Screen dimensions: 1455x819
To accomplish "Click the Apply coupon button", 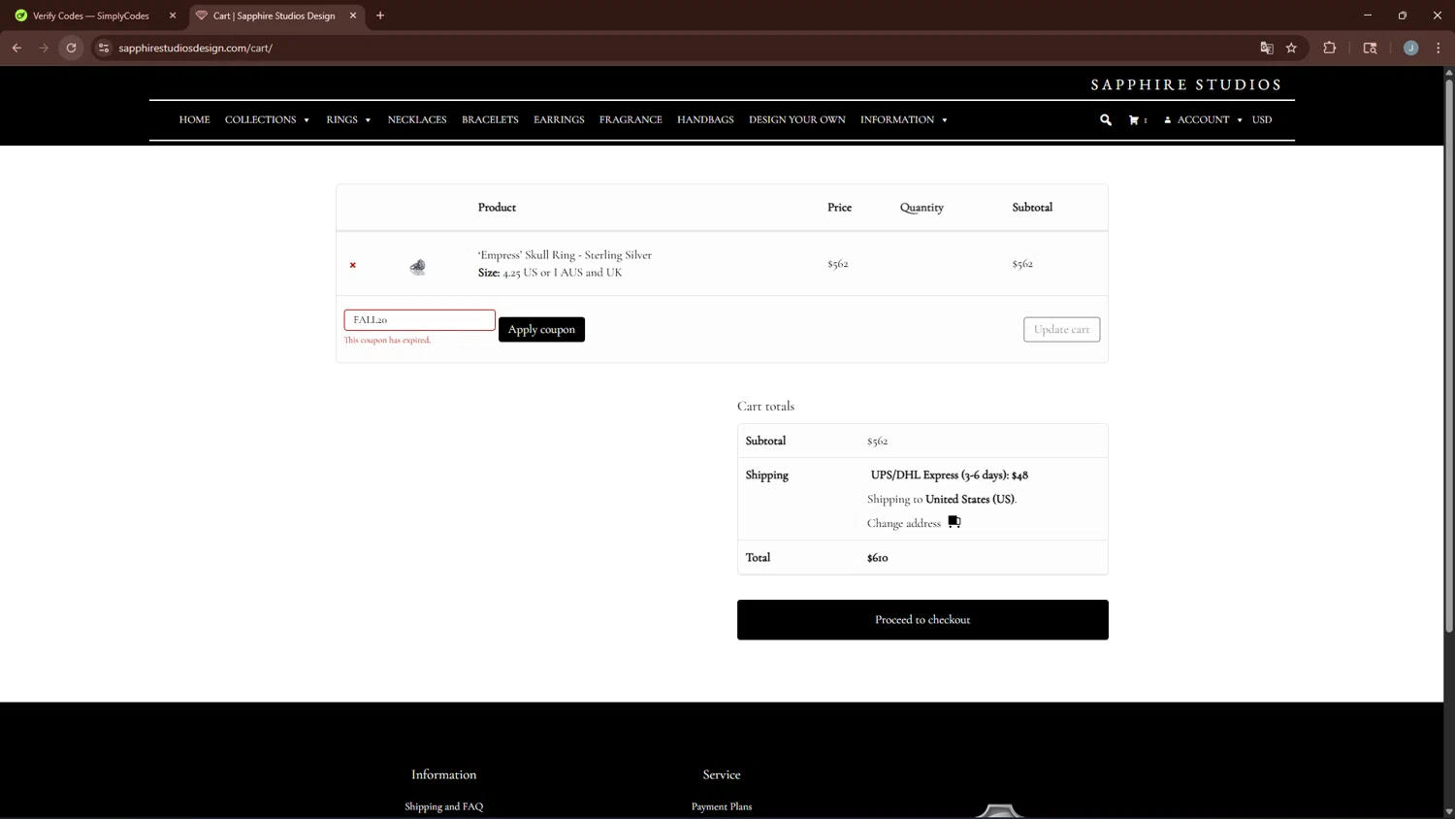I will click(541, 329).
